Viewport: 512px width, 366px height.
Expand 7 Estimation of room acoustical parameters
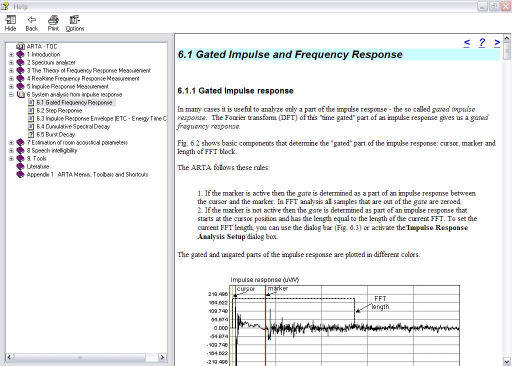(x=11, y=142)
